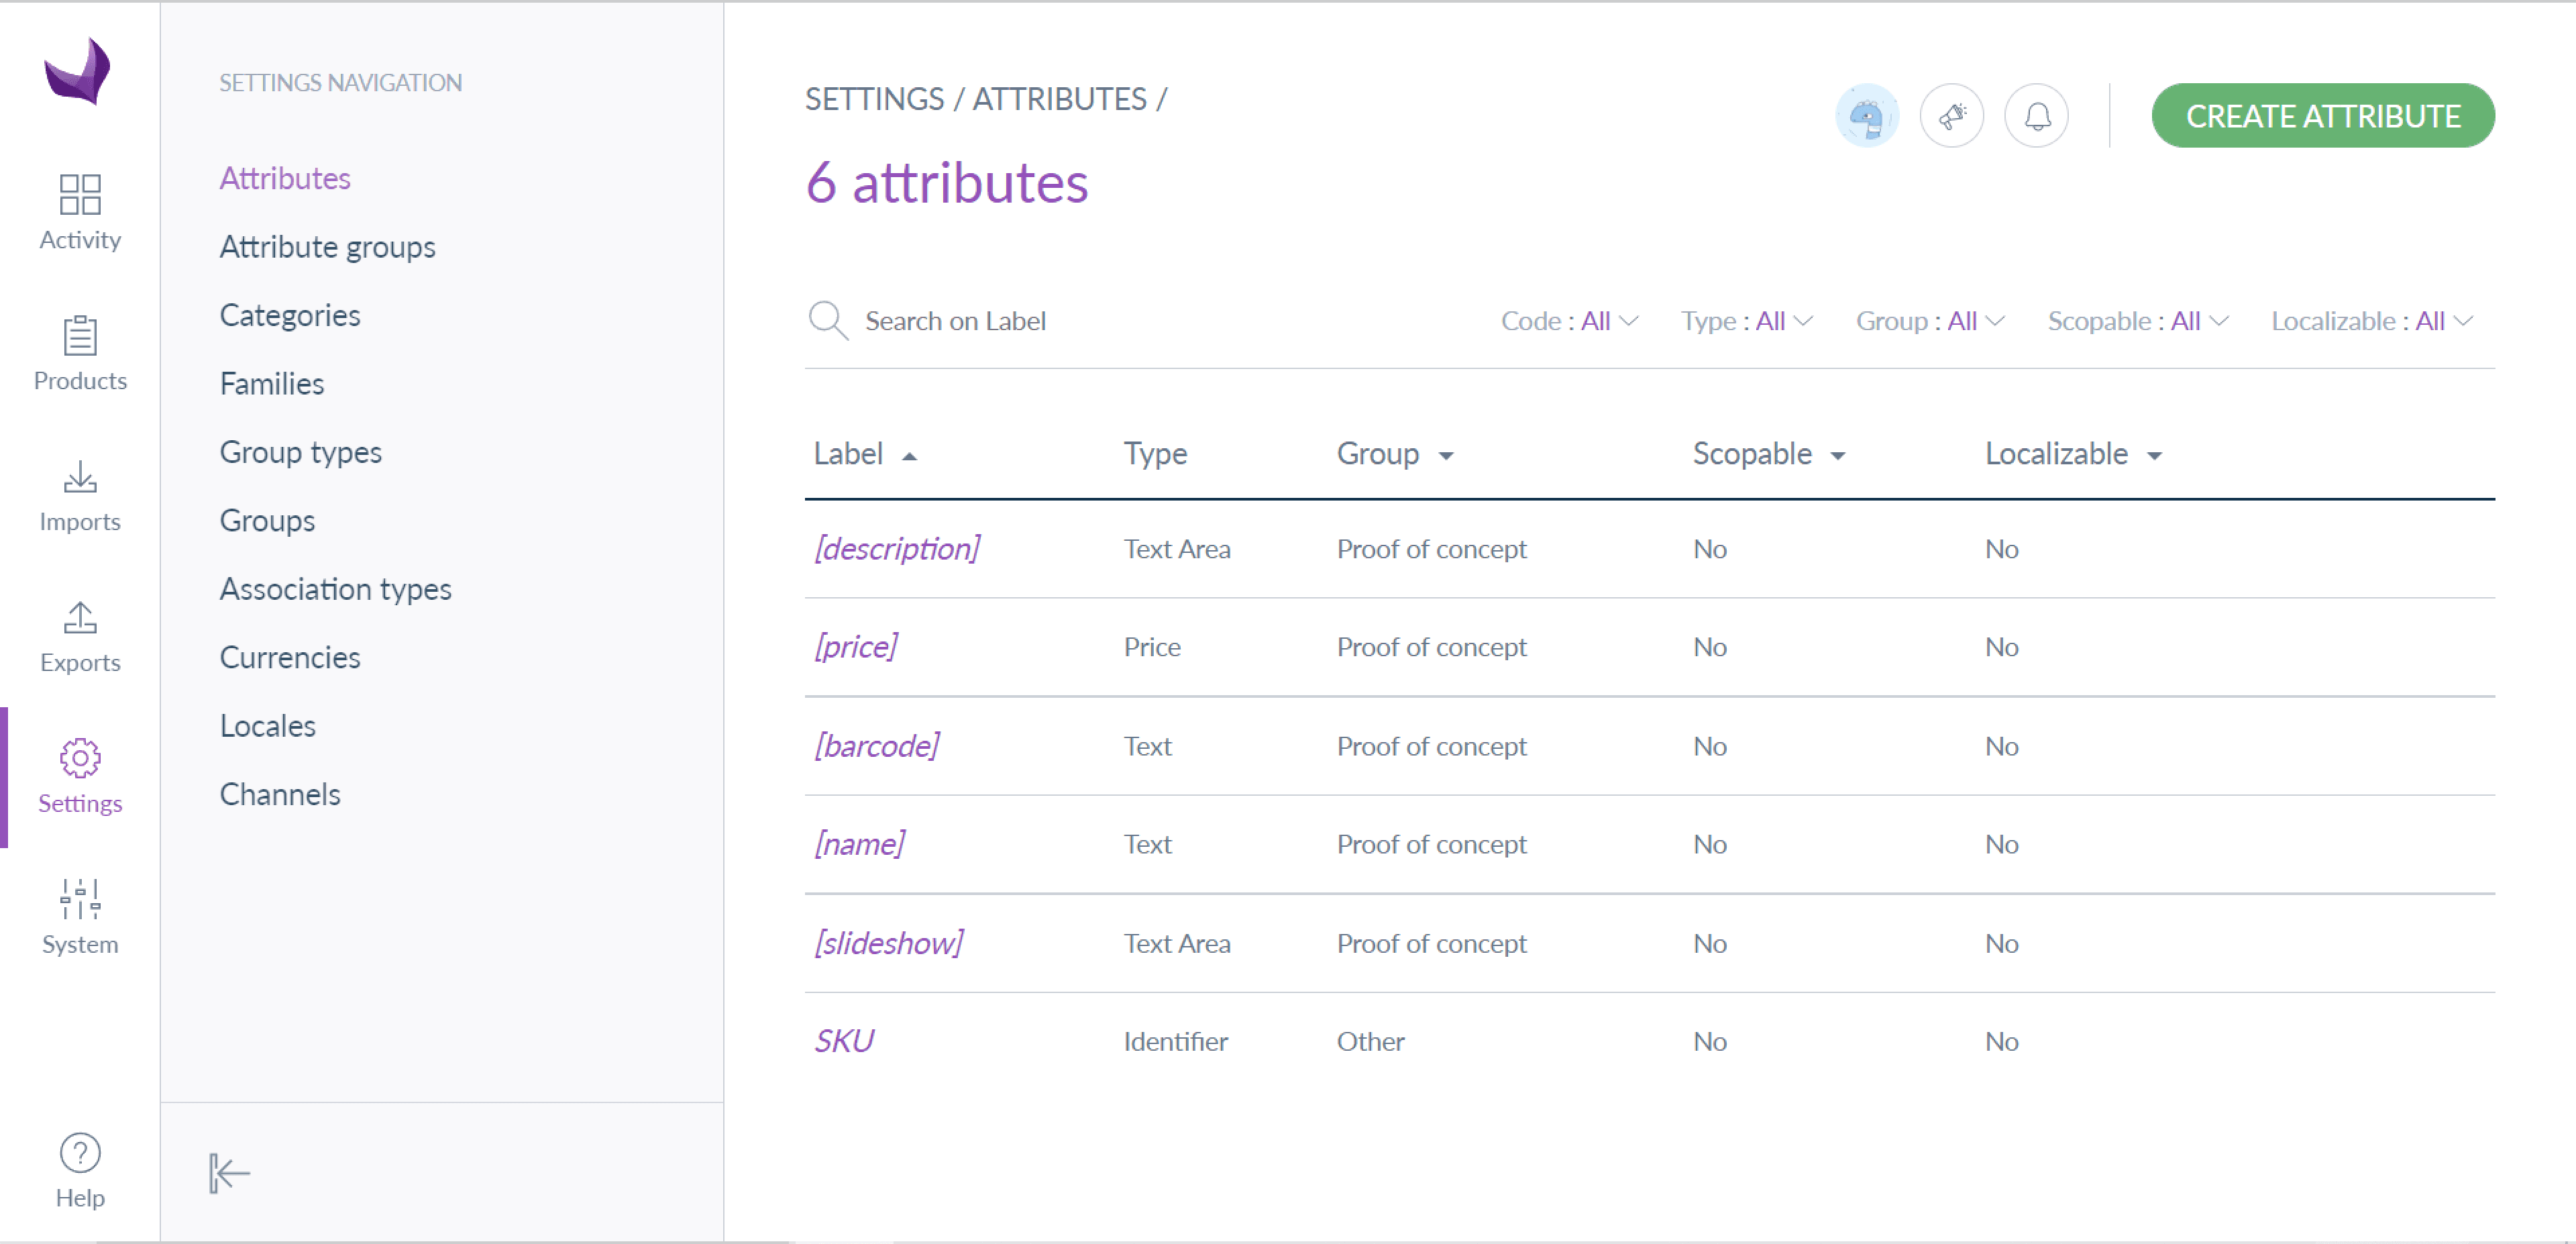This screenshot has width=2576, height=1244.
Task: Collapse the settings navigation panel arrow
Action: (229, 1173)
